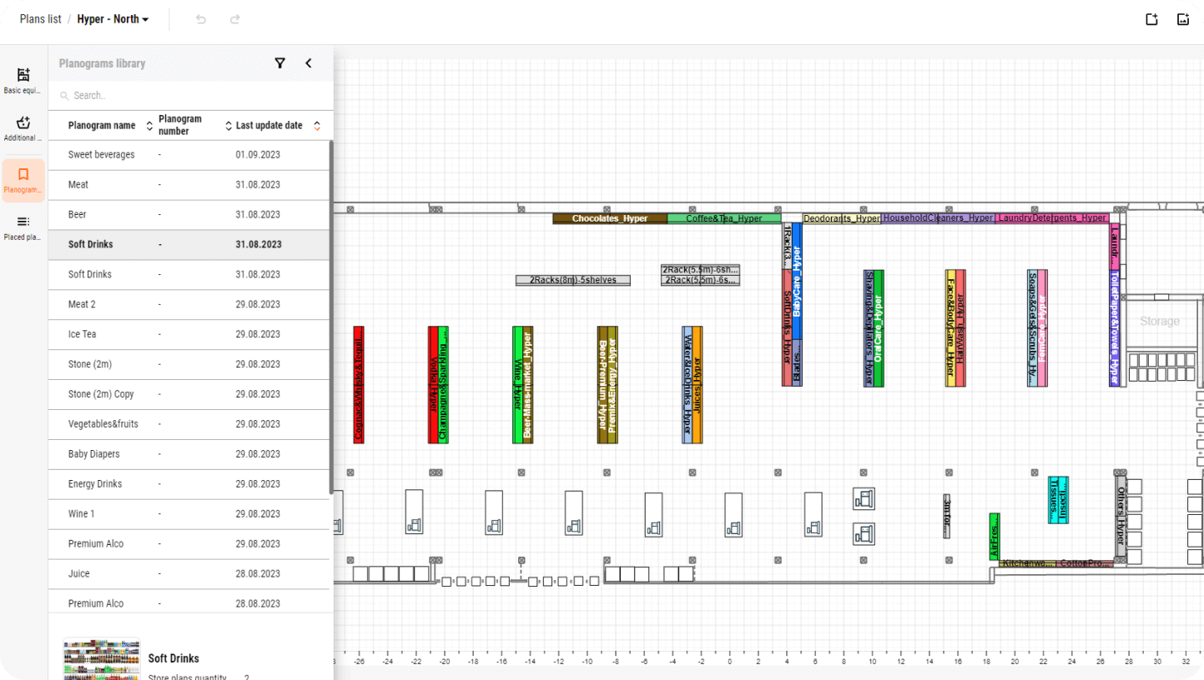Click the first export icon at top right
1204x680 pixels.
click(1151, 20)
